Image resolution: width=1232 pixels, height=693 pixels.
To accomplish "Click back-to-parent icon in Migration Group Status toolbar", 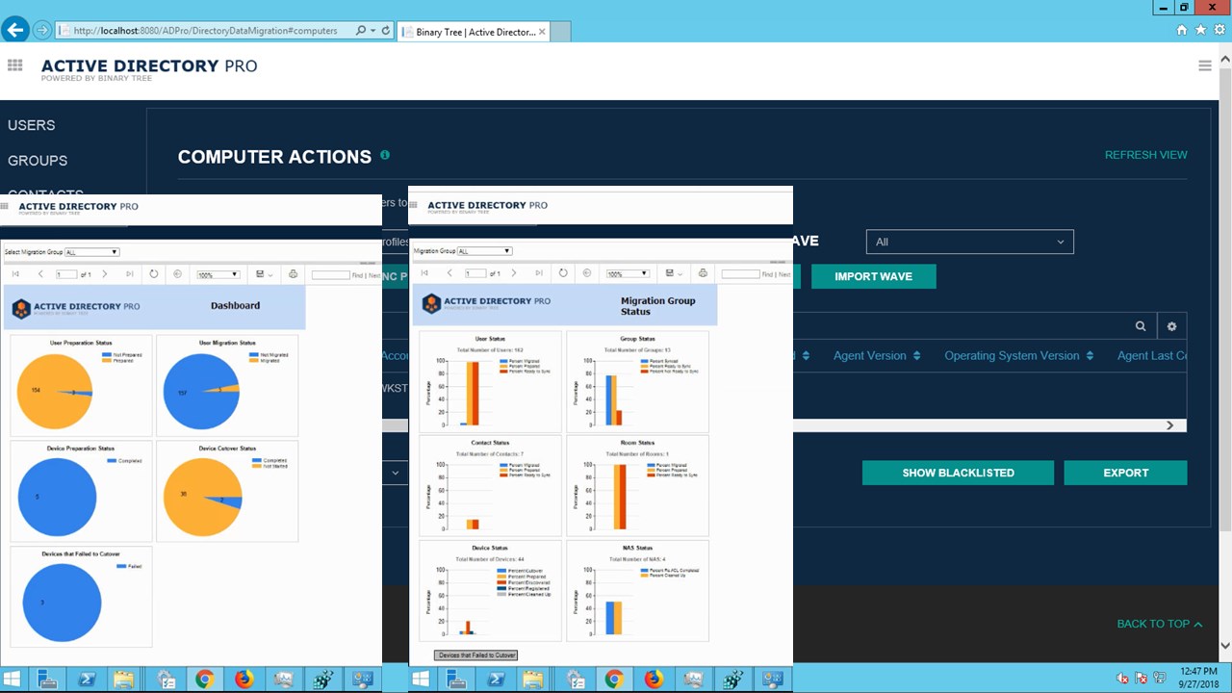I will (587, 273).
